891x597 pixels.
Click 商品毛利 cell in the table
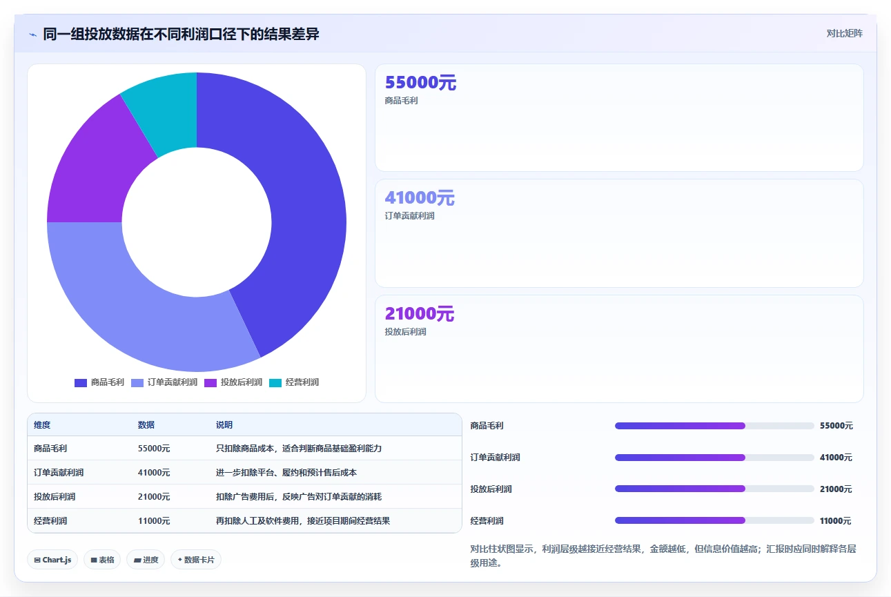tap(50, 449)
